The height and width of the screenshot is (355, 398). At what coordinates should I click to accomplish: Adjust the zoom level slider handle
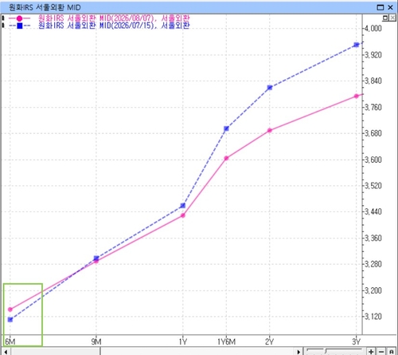tap(326, 351)
